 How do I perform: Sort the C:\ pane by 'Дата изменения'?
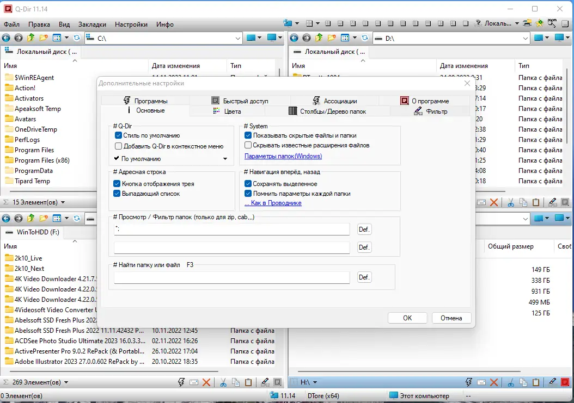[176, 66]
